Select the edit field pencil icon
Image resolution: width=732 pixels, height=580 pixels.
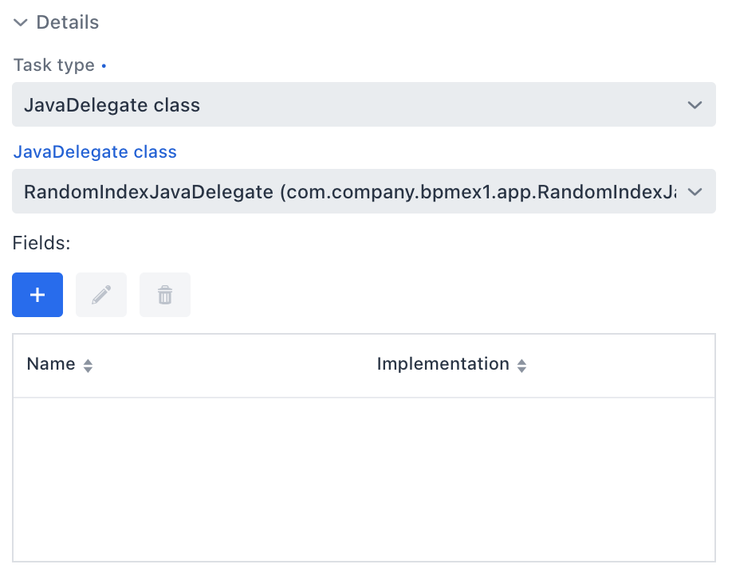[x=100, y=295]
